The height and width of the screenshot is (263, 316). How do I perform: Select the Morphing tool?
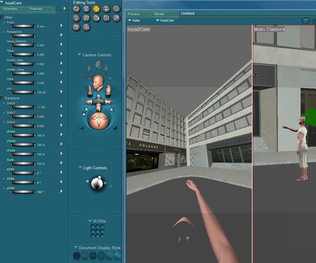pos(76,27)
